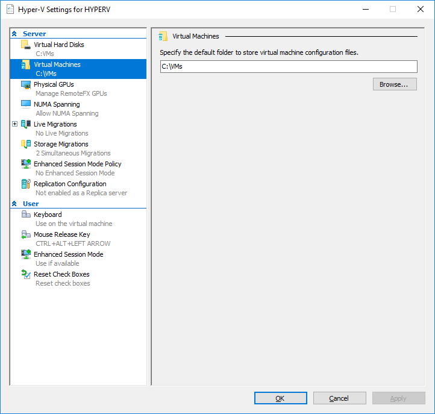Viewport: 435px width, 414px height.
Task: Click '2 Simultaneous Migrations' subtext
Action: (x=74, y=153)
